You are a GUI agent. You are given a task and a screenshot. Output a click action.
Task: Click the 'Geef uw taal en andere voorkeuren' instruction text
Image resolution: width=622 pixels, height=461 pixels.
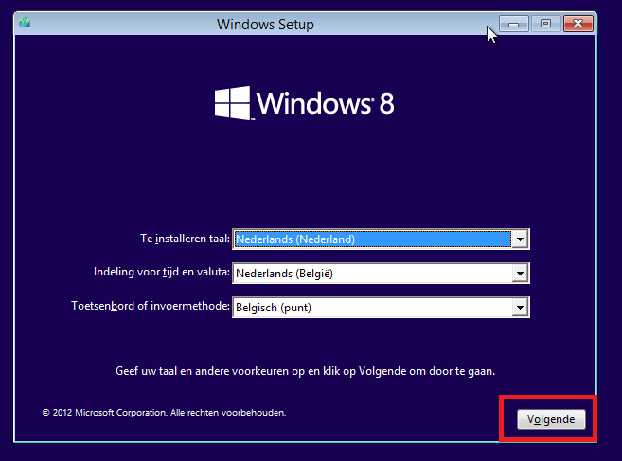305,371
